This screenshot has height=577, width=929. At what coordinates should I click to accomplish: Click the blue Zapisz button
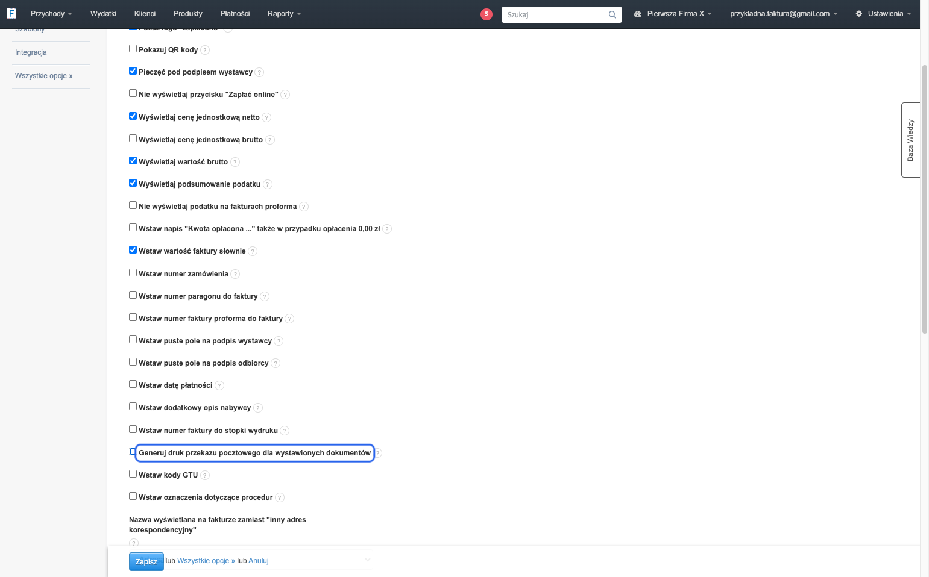[x=146, y=561]
